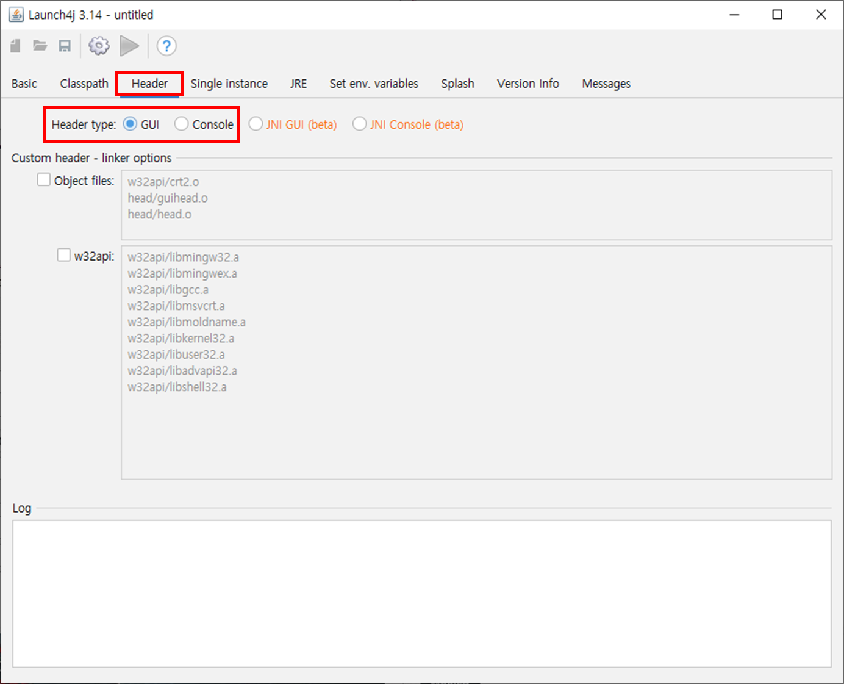Click the Custom header - linker options label
The width and height of the screenshot is (844, 684).
click(x=91, y=158)
